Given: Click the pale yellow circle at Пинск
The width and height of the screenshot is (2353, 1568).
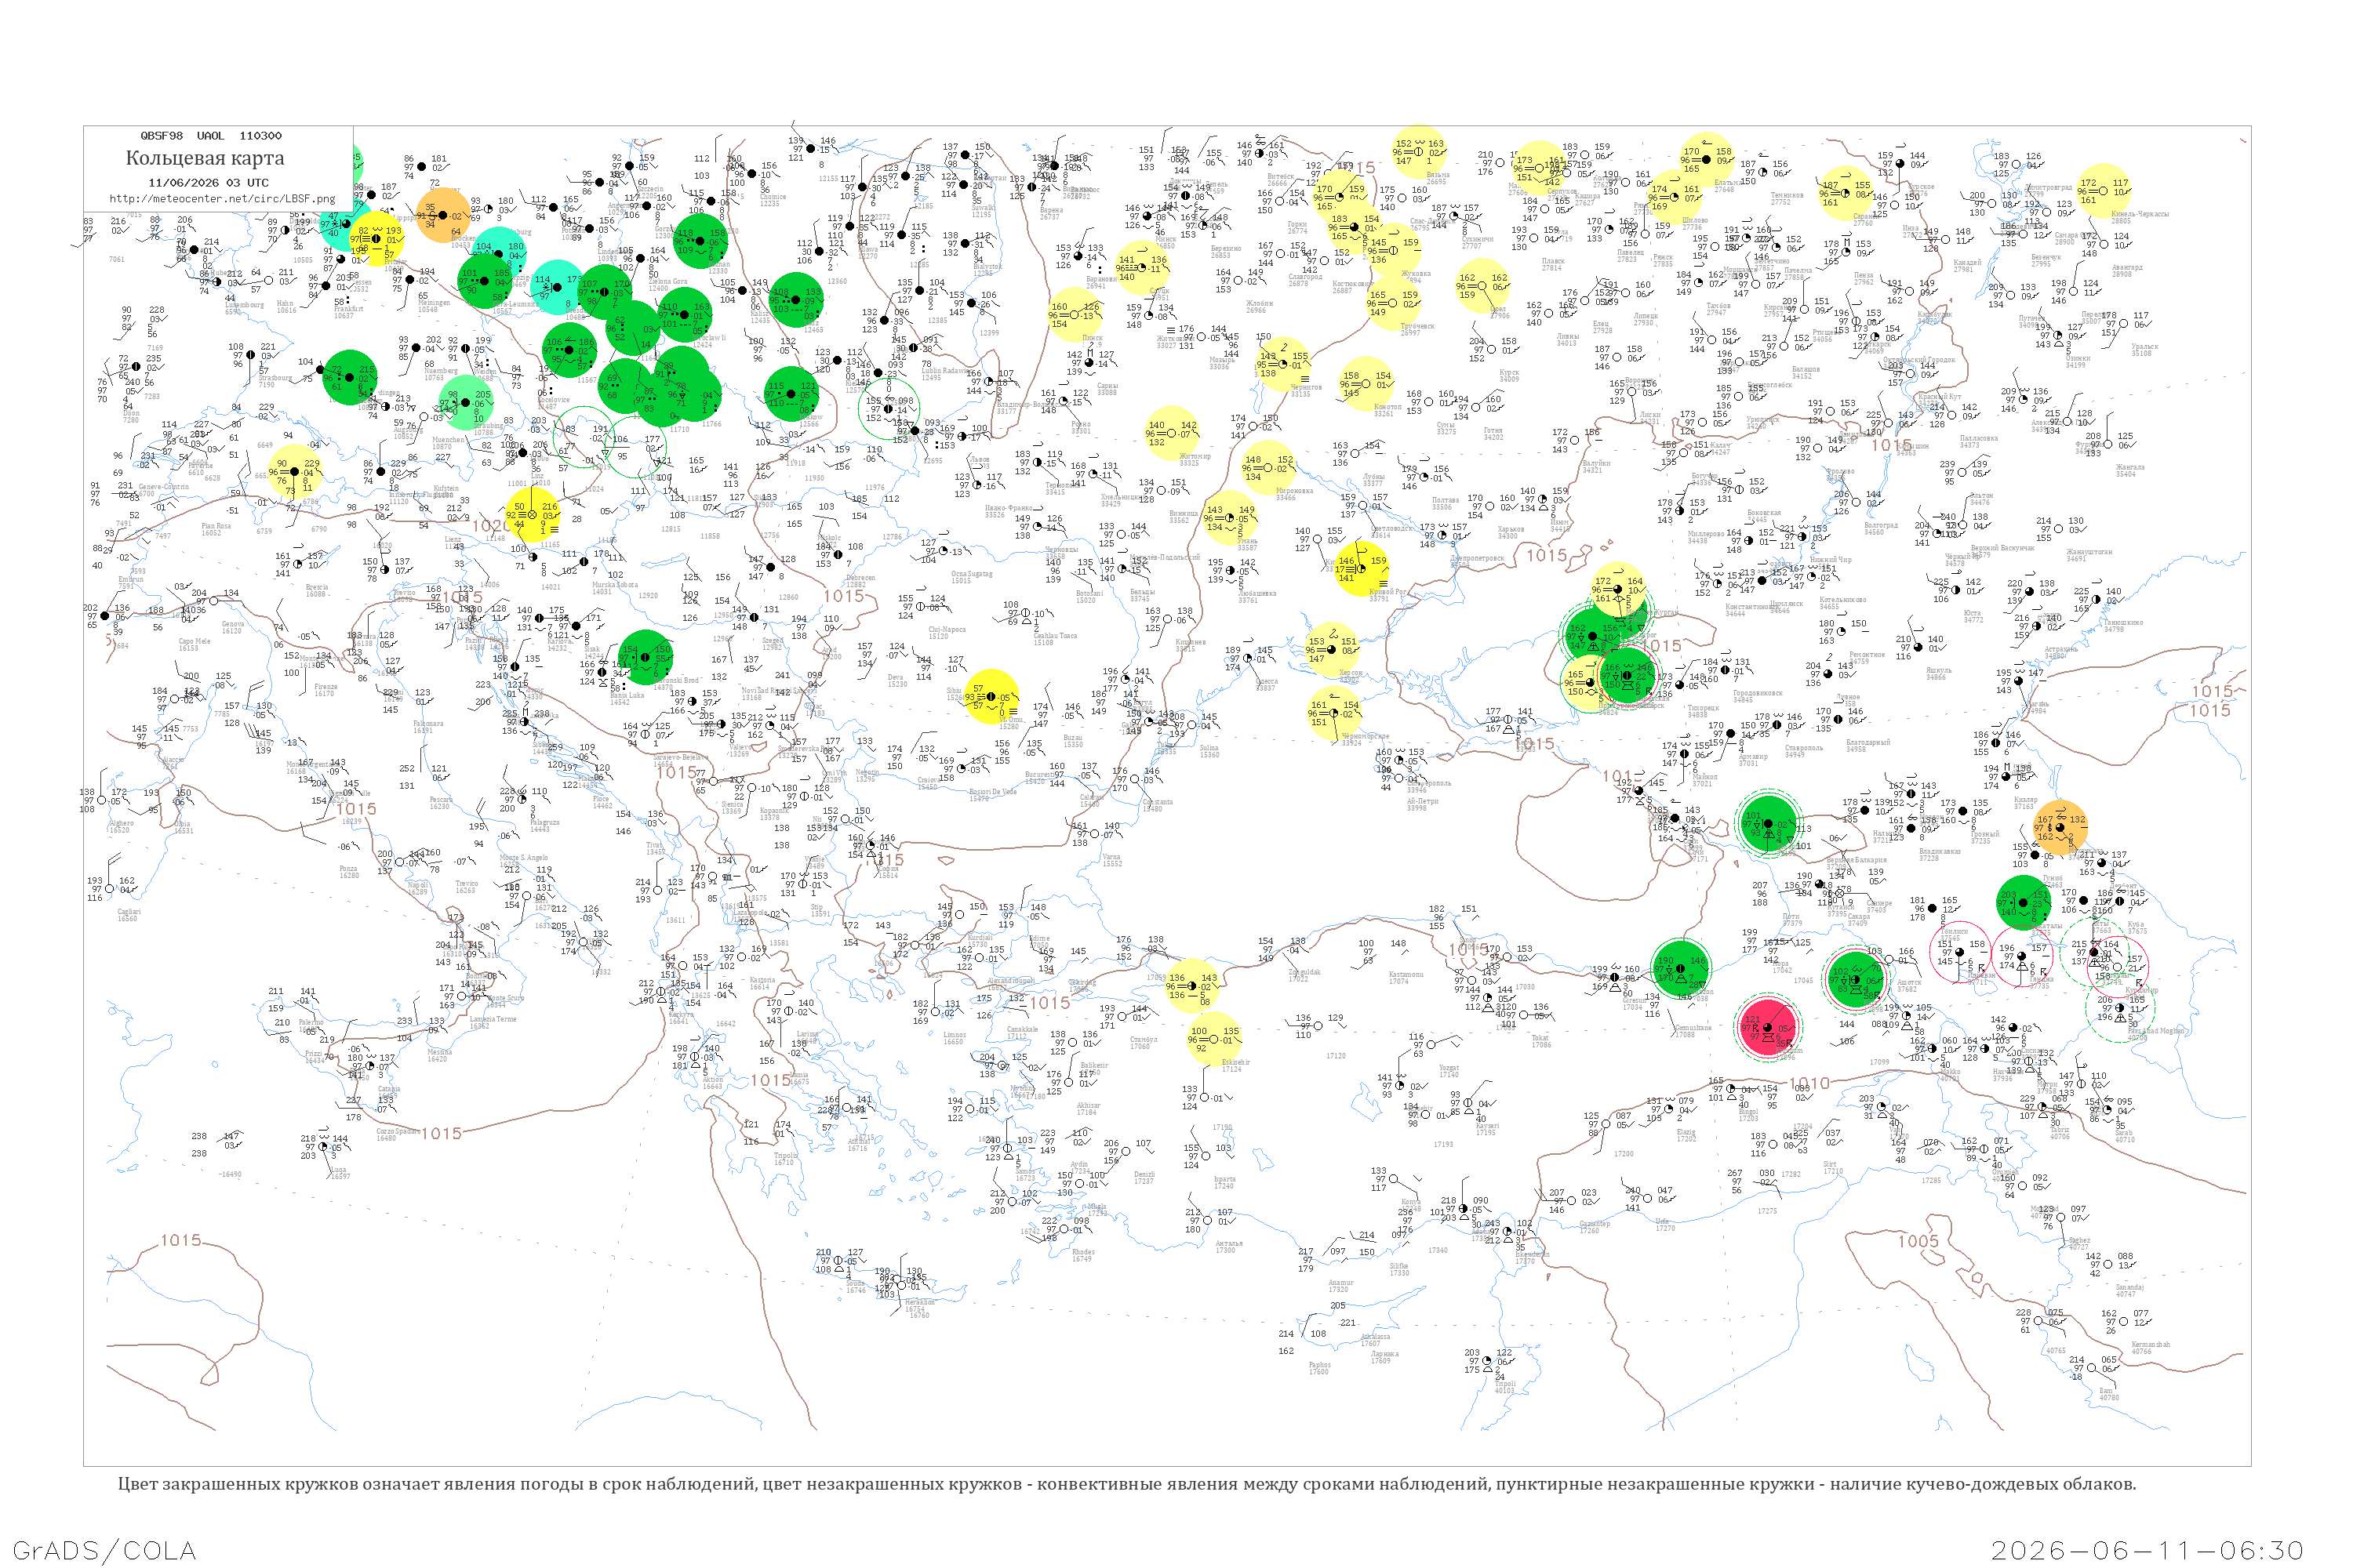Looking at the screenshot, I should 1075,315.
